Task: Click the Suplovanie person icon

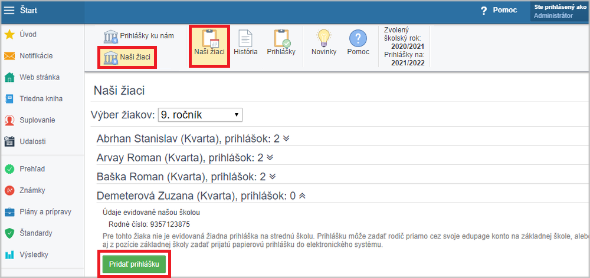Action: click(9, 121)
